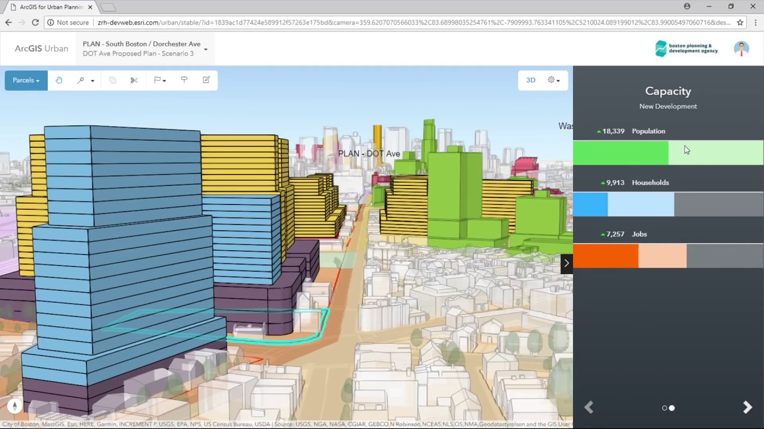
Task: Open the Chrome menu
Action: point(755,23)
